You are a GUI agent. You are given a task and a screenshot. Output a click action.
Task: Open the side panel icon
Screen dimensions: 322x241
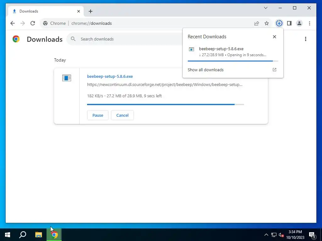pos(289,23)
